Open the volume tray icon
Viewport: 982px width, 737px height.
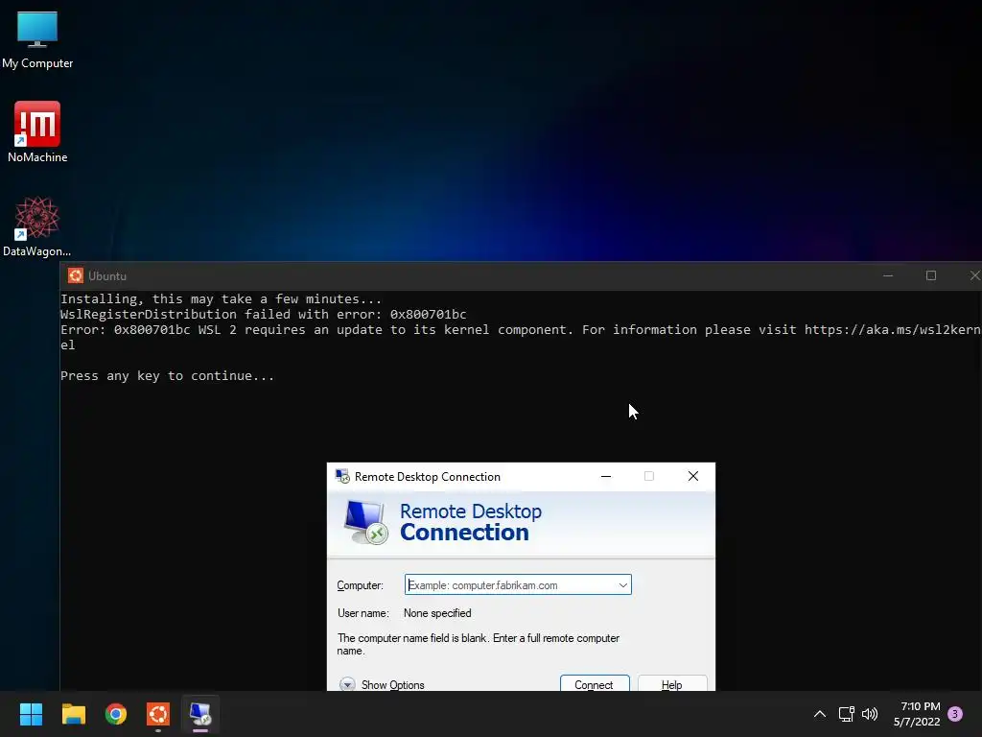pyautogui.click(x=870, y=714)
